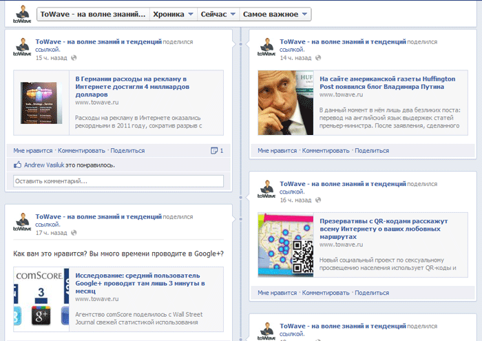The image size is (482, 341).
Task: Click the description starting В данный момент в нём
Action: pos(390,118)
